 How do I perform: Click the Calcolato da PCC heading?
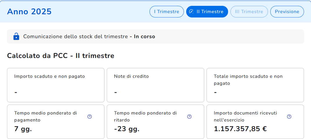tap(61, 56)
